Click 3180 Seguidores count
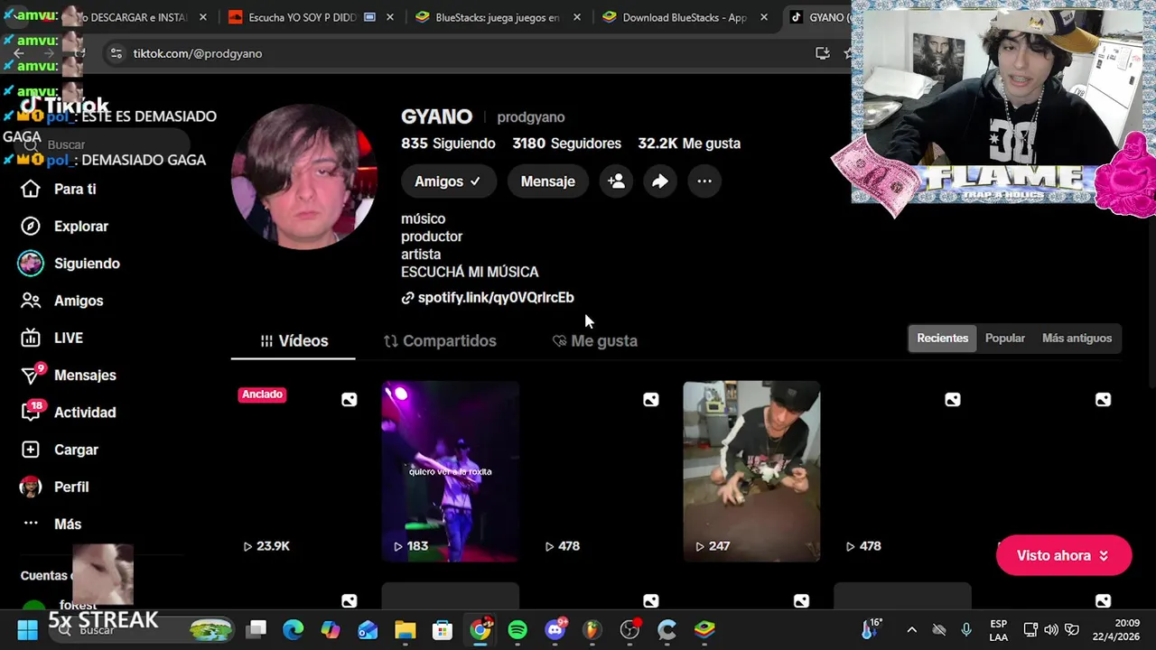 tap(566, 144)
